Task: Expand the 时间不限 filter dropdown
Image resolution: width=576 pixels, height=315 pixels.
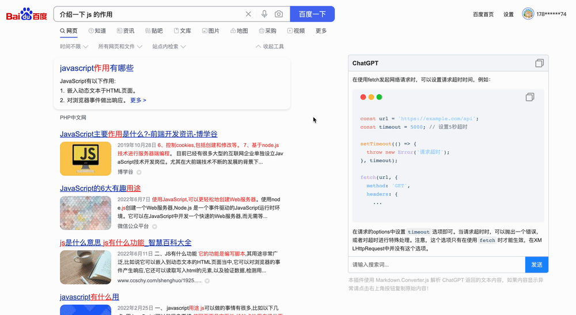Action: [74, 47]
